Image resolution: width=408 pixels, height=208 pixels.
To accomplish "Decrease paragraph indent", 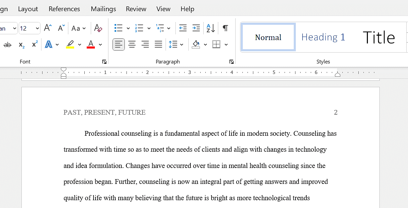I will 183,28.
